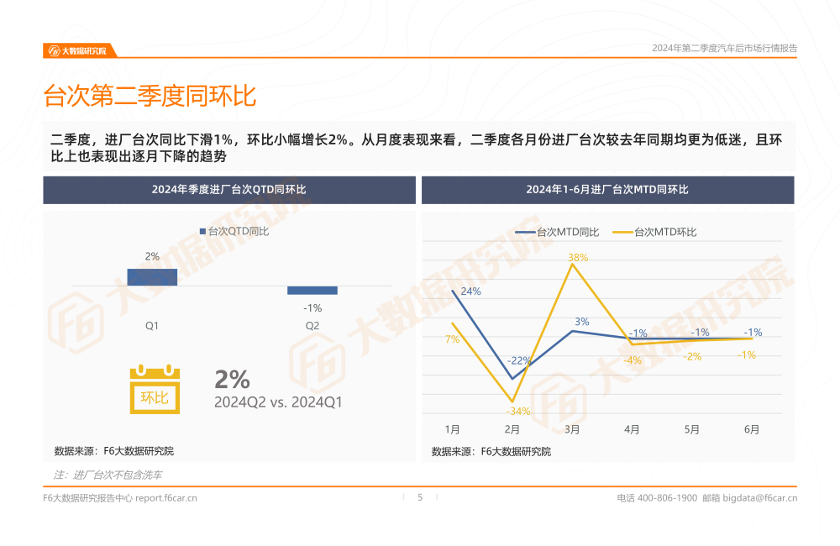Viewport: 840px width, 546px height.
Task: Click the -34% low point for February
Action: pos(512,401)
